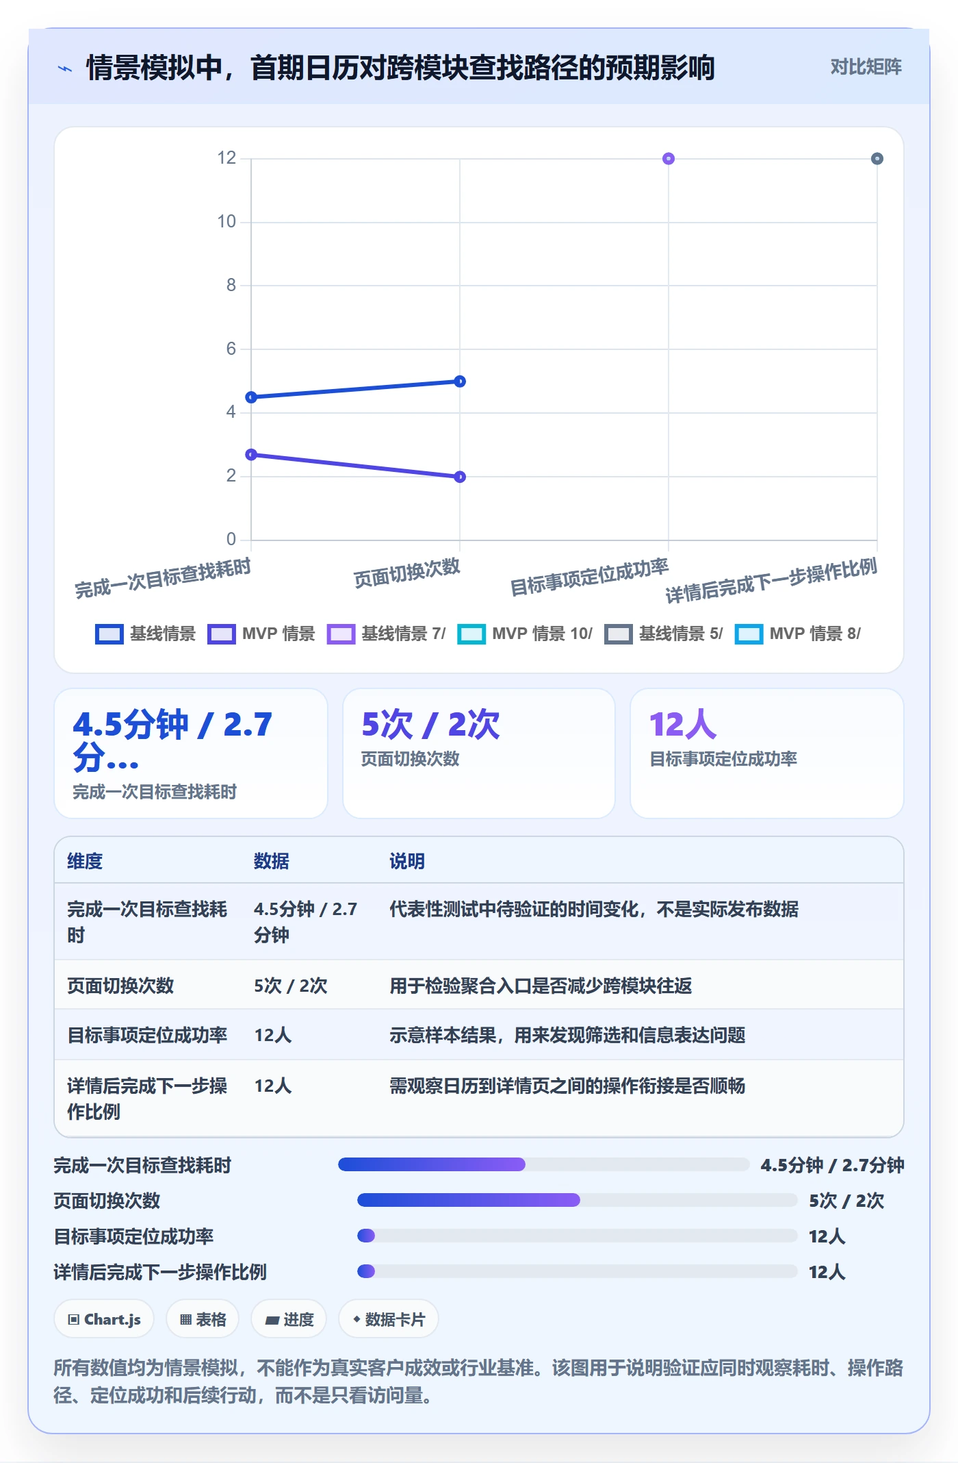Select the 4.5分钟 / 2.7分… stat card
The width and height of the screenshot is (958, 1463).
[x=191, y=753]
